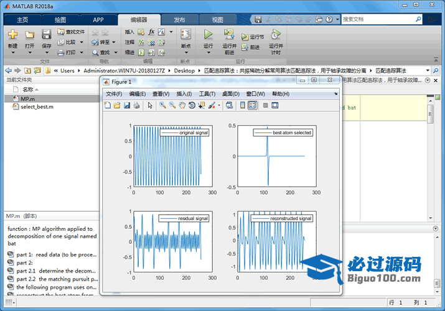Switch to the 发布 ribbon tab
Screen dimensions: 445x311
pyautogui.click(x=179, y=19)
